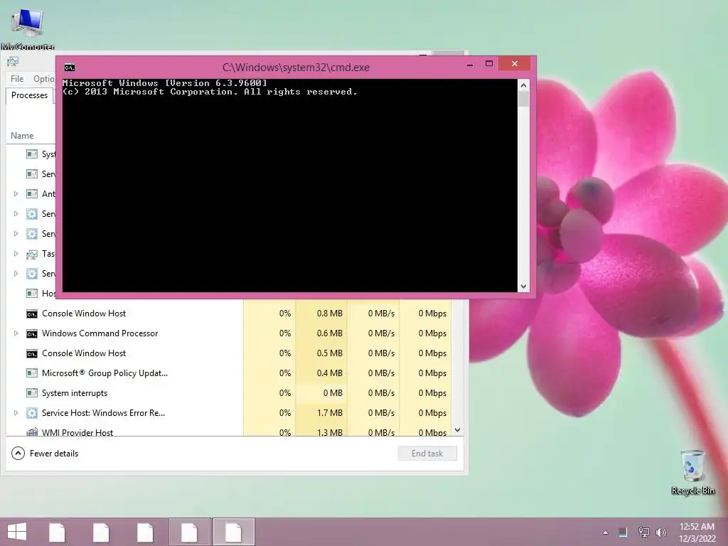Click the End task button
Image resolution: width=728 pixels, height=546 pixels.
(427, 454)
